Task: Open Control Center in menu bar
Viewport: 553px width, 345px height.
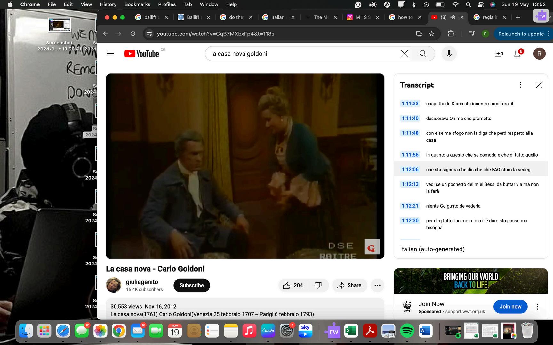Action: [x=481, y=4]
